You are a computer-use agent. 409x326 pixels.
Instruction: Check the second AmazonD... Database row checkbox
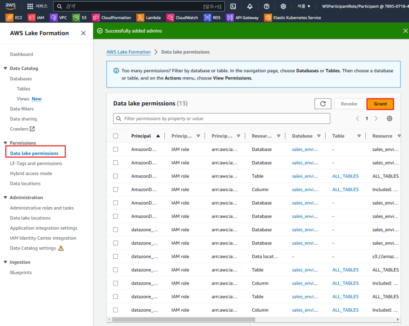(116, 163)
